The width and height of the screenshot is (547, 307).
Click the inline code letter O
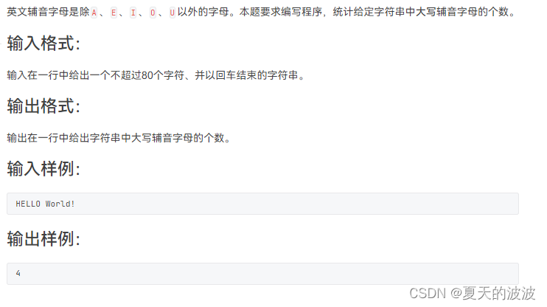click(x=153, y=13)
